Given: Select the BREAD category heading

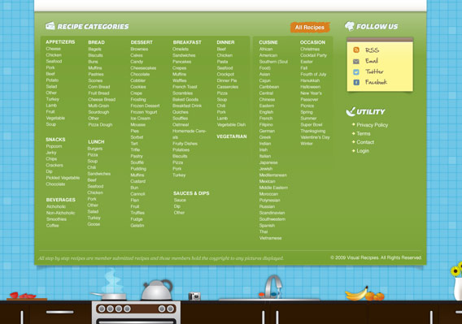Looking at the screenshot, I should 96,42.
